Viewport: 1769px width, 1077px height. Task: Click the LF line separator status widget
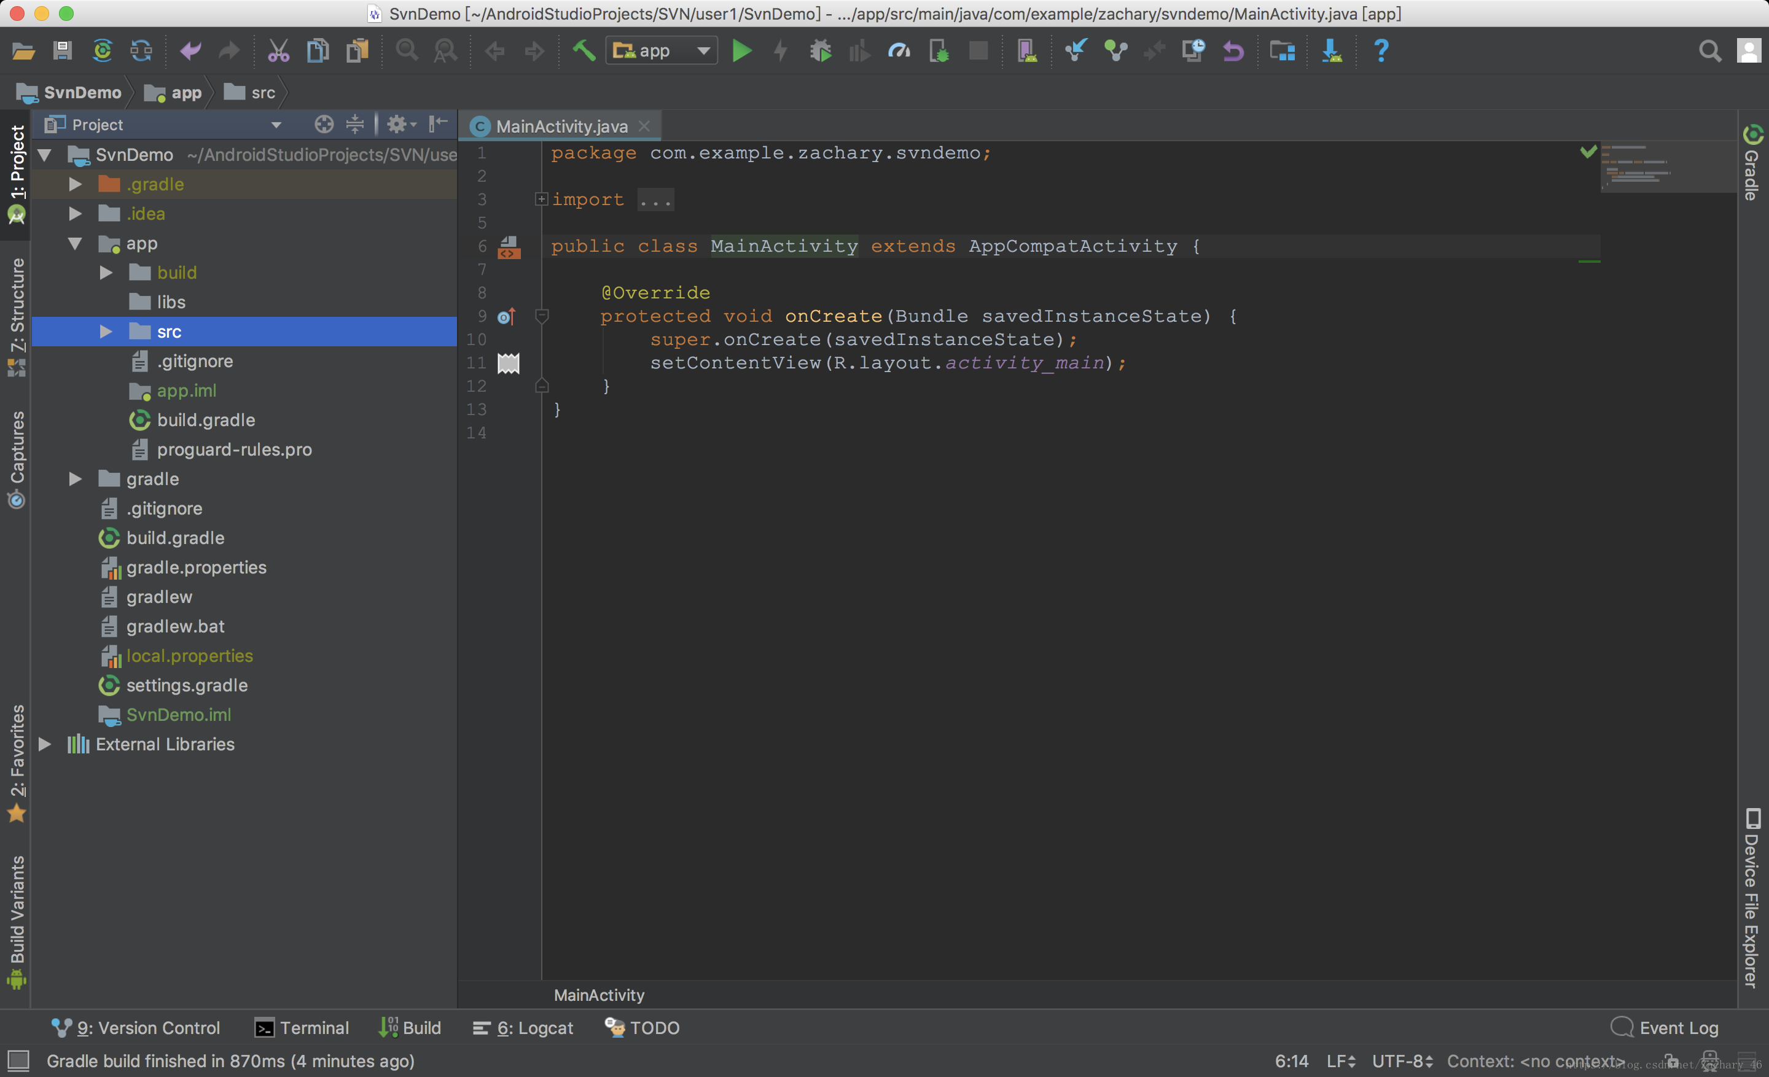1341,1061
